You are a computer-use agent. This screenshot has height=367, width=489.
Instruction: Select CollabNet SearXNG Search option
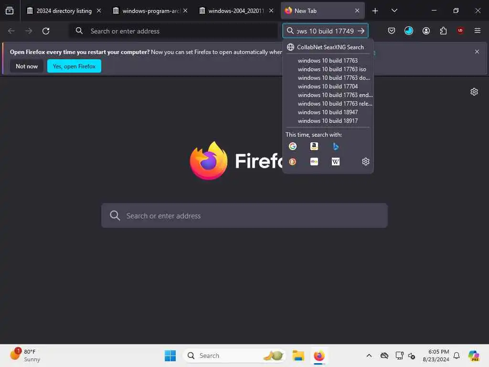[328, 47]
